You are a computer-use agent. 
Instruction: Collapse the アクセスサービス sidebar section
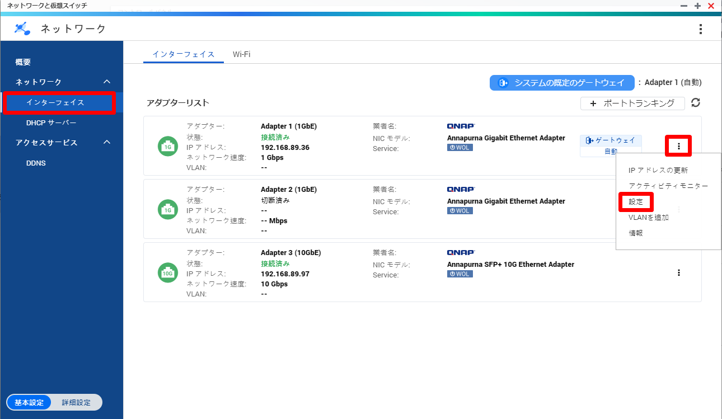click(107, 142)
